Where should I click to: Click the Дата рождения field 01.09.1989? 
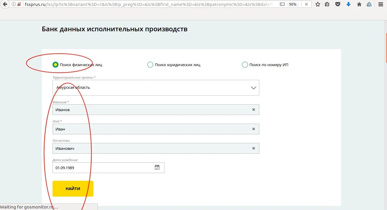click(x=108, y=168)
